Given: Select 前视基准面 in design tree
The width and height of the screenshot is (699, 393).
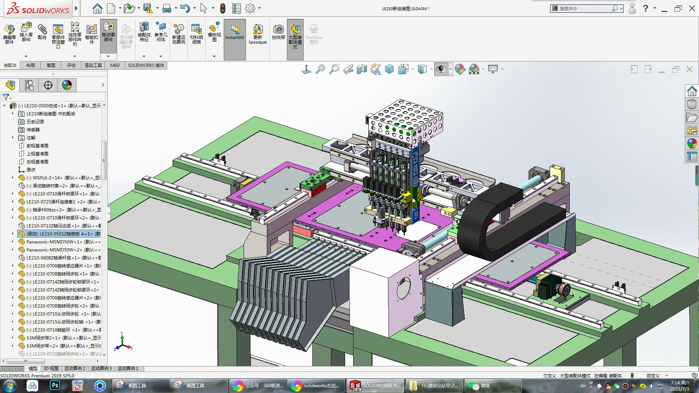Looking at the screenshot, I should pos(37,146).
